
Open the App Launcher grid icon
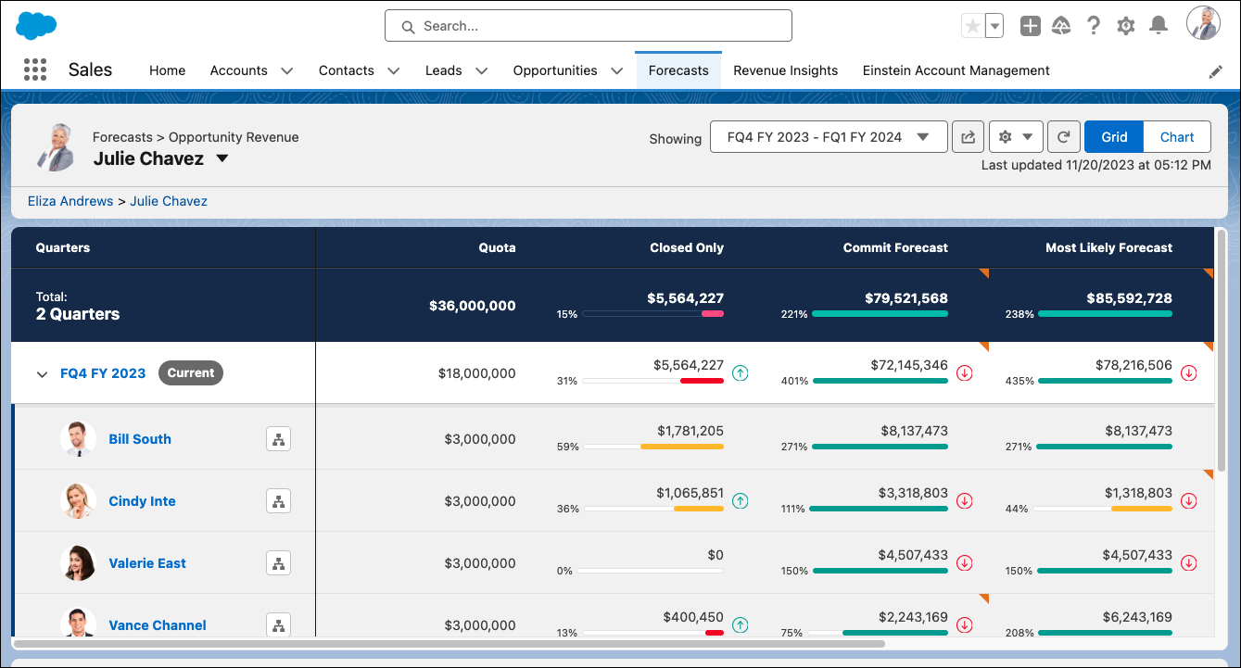click(34, 70)
